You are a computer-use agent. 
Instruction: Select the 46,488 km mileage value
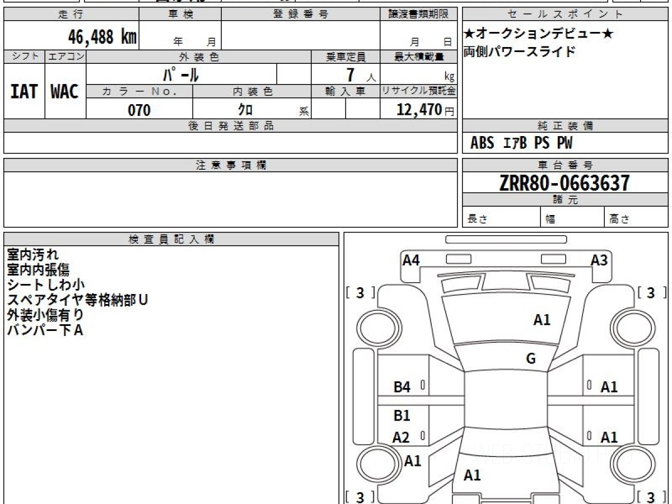(102, 38)
